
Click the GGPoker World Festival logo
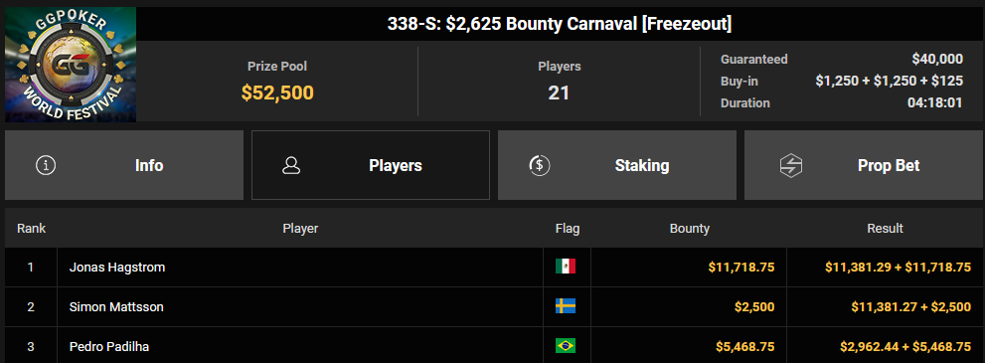coord(71,64)
